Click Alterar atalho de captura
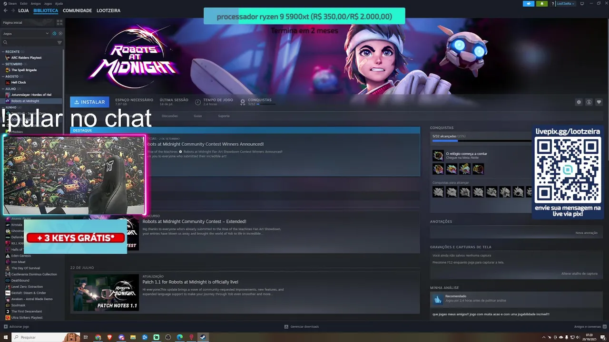 [579, 274]
